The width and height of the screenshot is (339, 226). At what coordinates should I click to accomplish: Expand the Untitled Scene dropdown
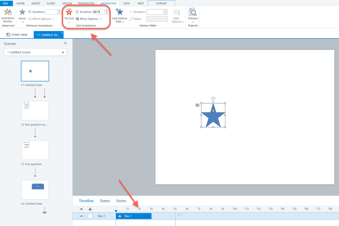tap(63, 52)
